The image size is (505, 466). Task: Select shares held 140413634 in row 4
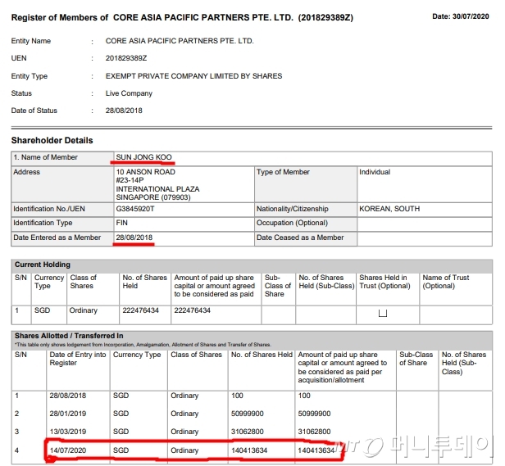tap(249, 450)
